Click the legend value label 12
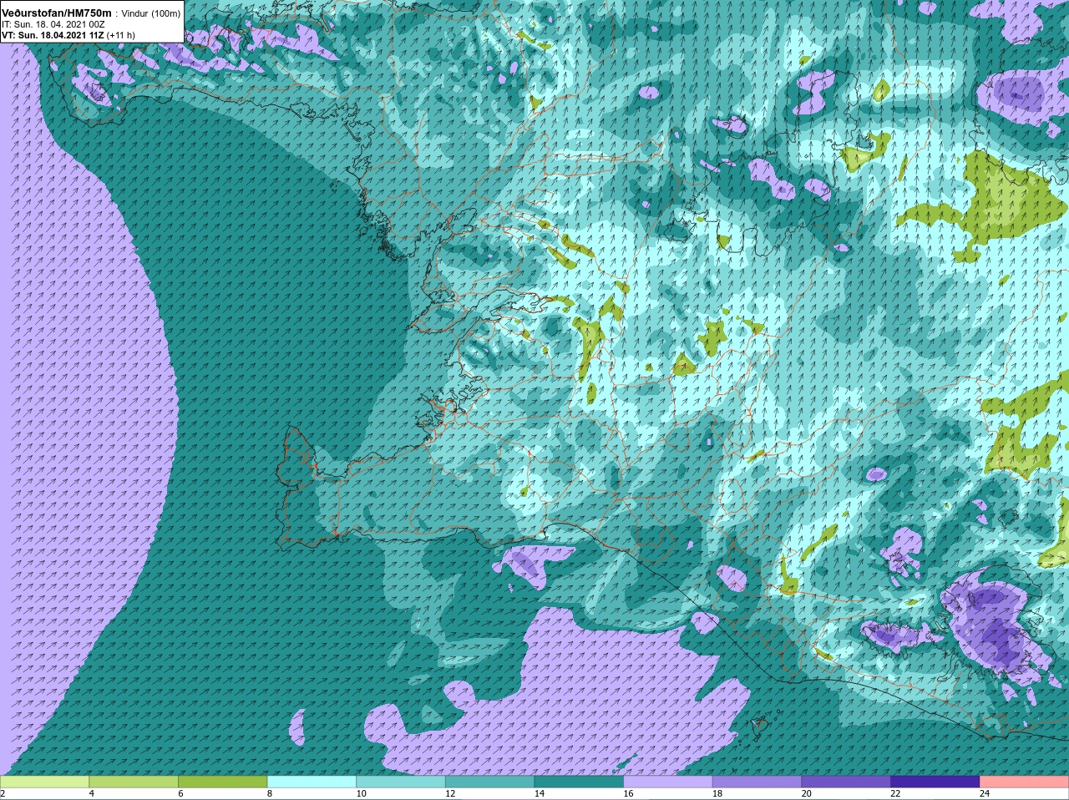Screen dimensions: 1069x800 tap(450, 794)
